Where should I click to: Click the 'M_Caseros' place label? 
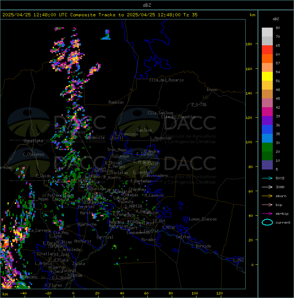(154, 195)
